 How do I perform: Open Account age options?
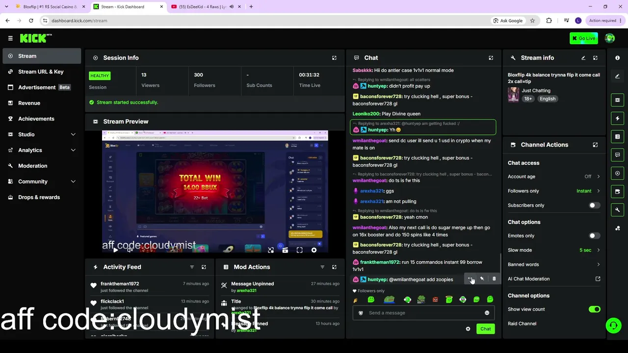tap(554, 176)
